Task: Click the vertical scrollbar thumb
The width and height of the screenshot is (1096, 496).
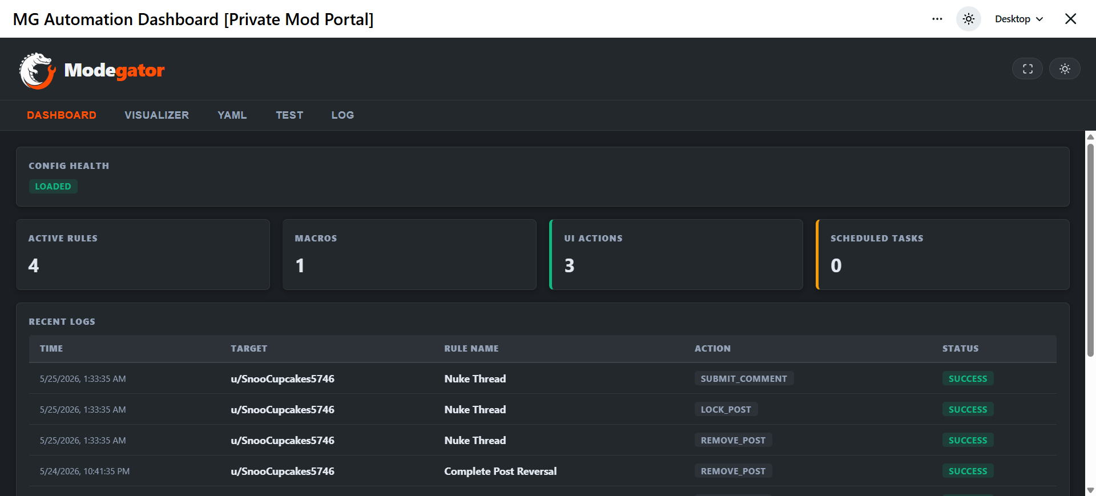Action: coord(1090,250)
